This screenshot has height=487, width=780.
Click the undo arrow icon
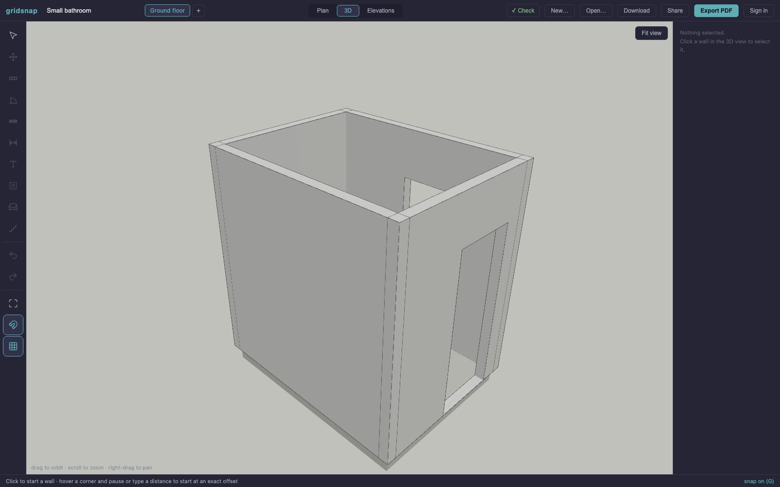point(13,255)
